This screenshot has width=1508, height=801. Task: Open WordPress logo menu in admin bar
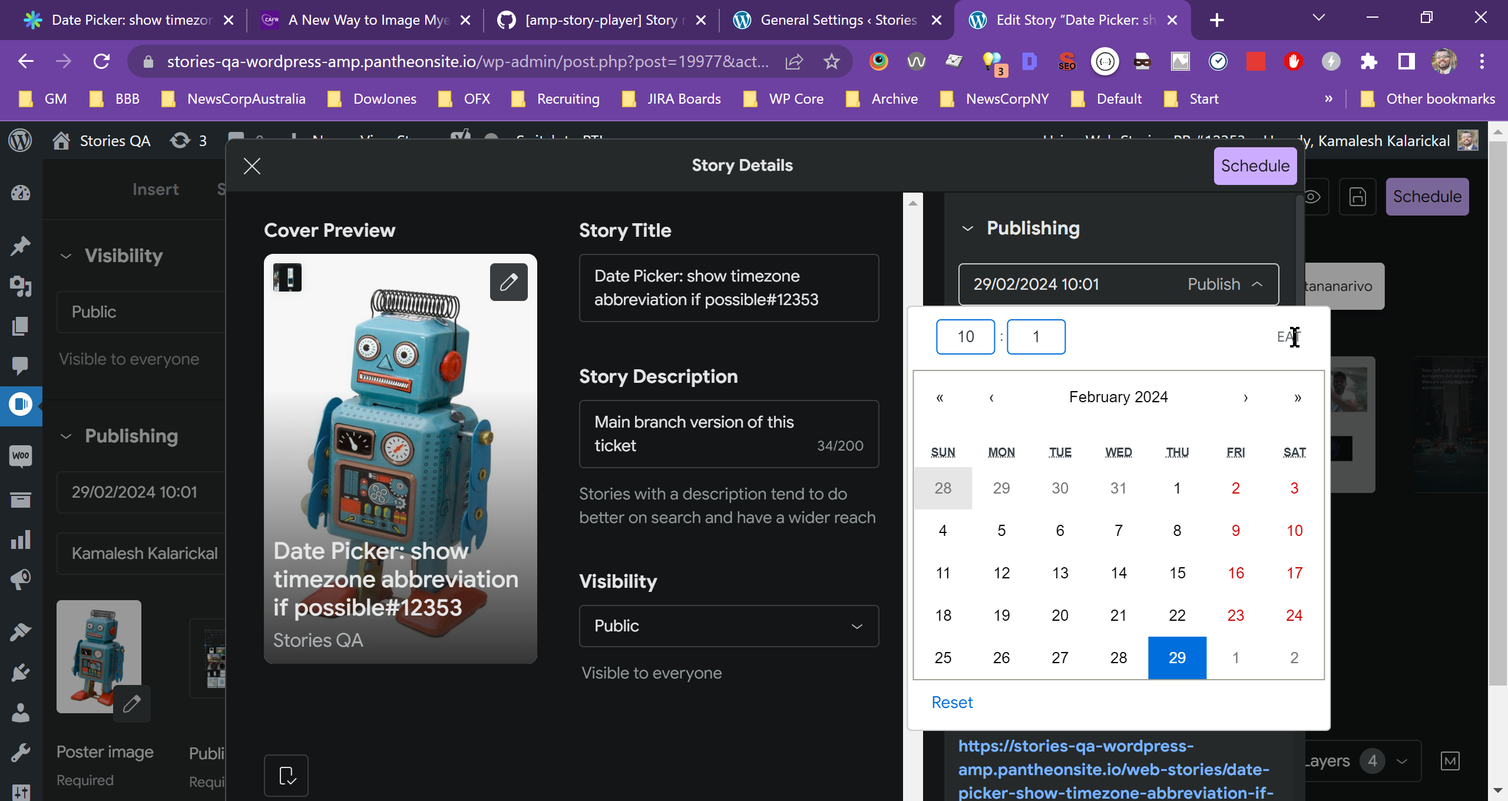21,141
